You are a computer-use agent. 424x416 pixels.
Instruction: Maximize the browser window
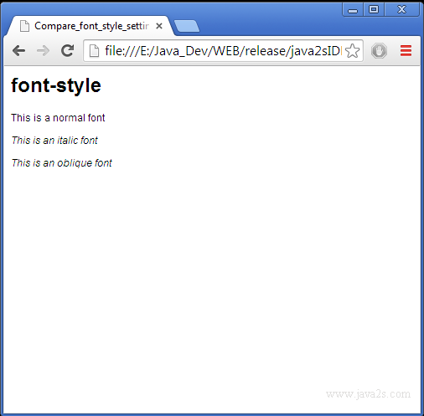374,10
